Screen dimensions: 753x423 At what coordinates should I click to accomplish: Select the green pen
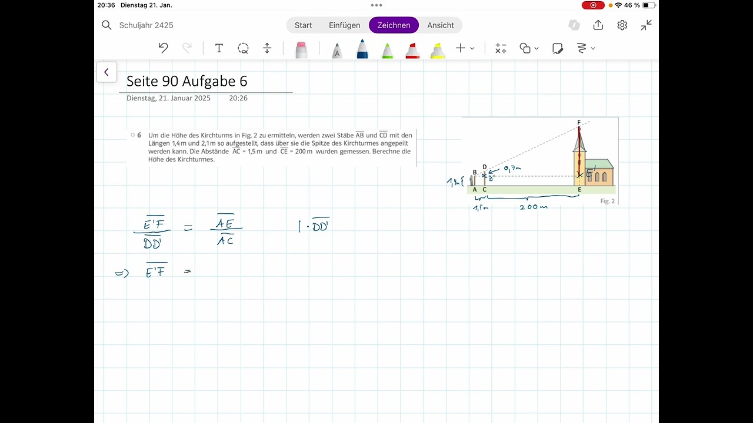click(387, 50)
